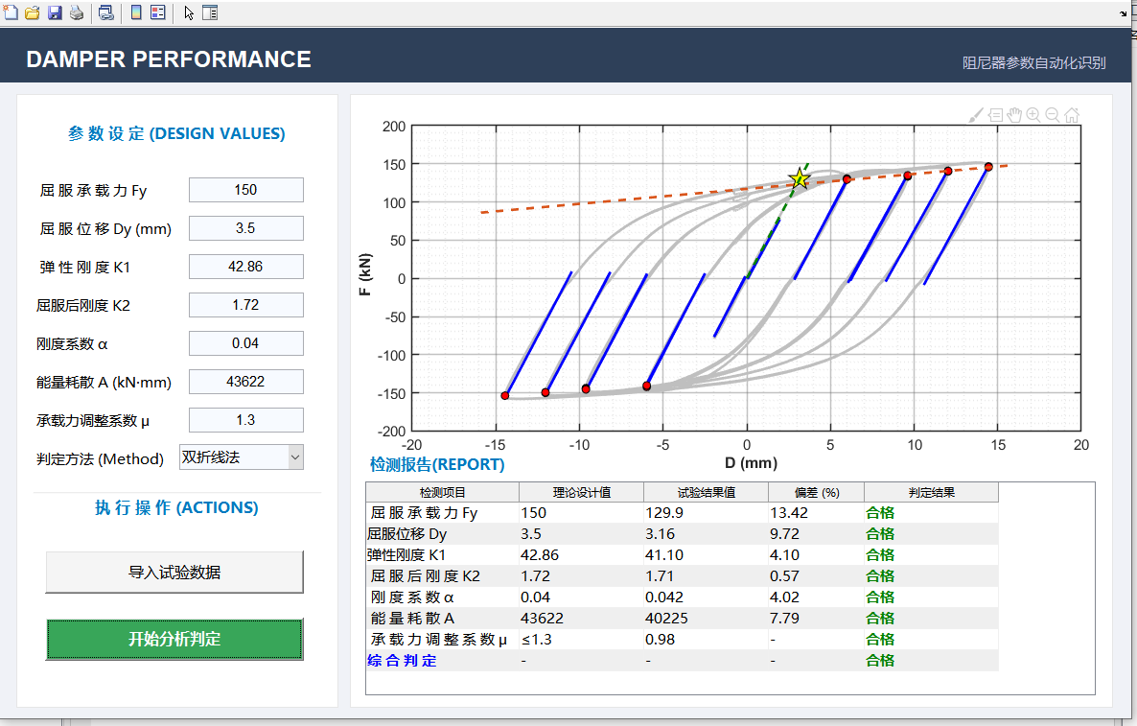Screen dimensions: 1137x726
Task: Select the 弹性刚度 K1 row label in report
Action: point(442,555)
